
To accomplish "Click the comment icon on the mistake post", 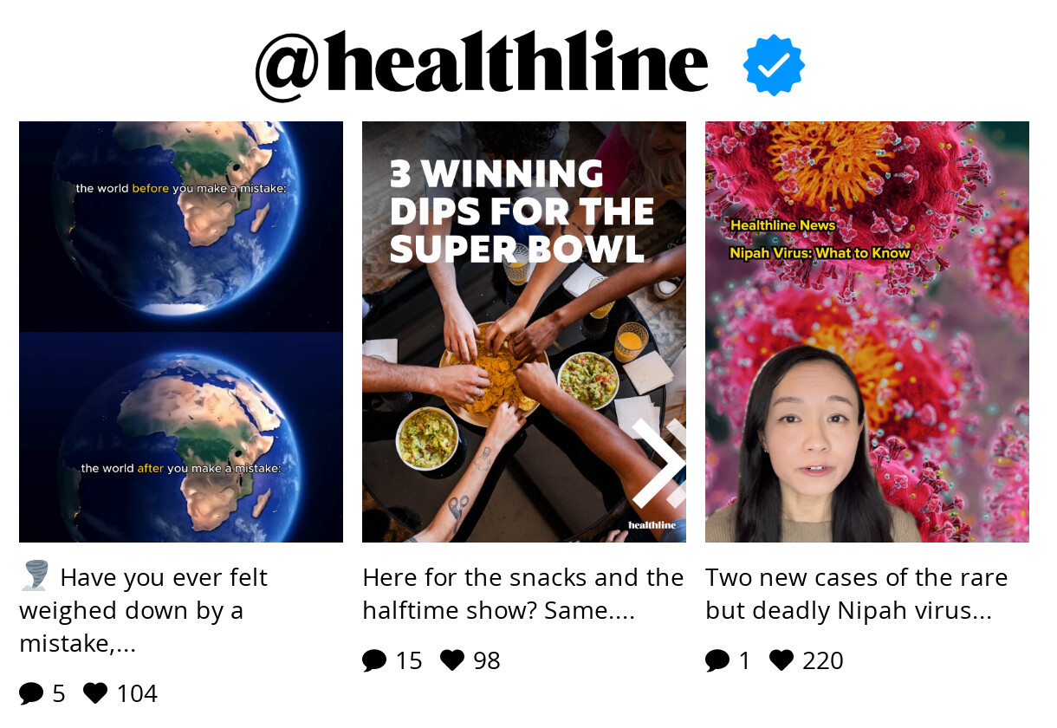I will coord(30,692).
